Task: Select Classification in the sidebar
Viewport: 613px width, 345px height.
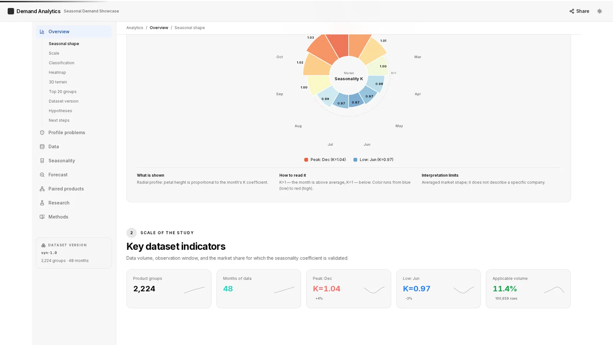Action: (x=62, y=63)
